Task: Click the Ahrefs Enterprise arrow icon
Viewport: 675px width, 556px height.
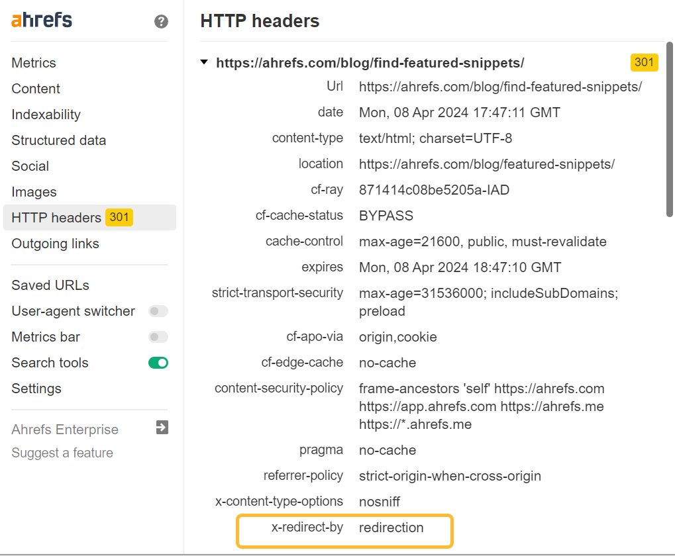Action: tap(162, 428)
